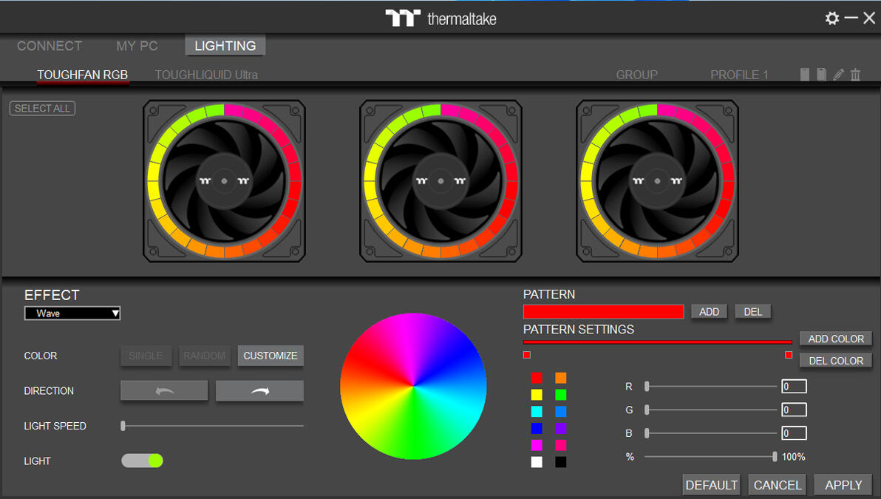
Task: Click the LIGHT SPEED slider track
Action: (x=212, y=426)
